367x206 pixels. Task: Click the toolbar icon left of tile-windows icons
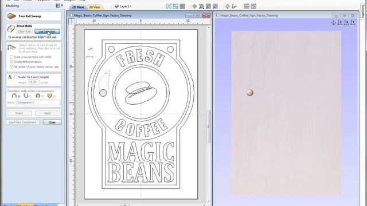tap(235, 6)
